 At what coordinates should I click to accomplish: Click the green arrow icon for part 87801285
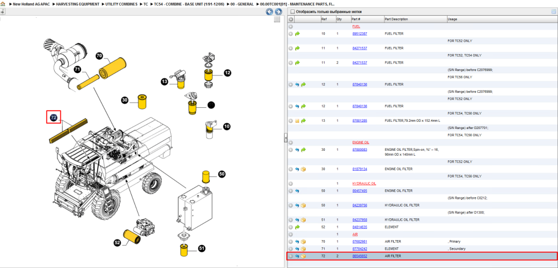[304, 121]
